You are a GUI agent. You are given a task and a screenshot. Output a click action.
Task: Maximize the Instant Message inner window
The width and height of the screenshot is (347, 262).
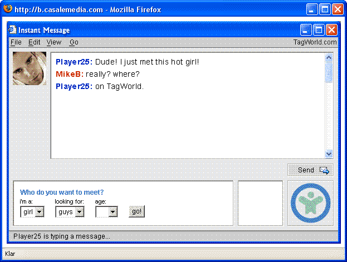(x=319, y=30)
